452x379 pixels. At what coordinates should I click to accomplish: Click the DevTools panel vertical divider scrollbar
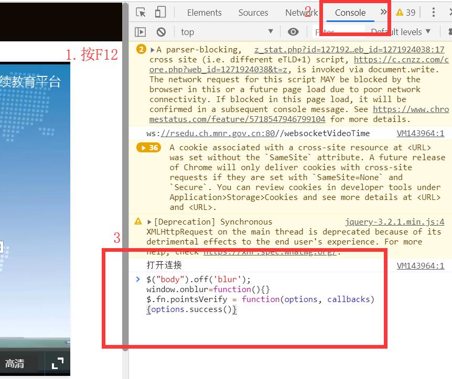click(125, 177)
